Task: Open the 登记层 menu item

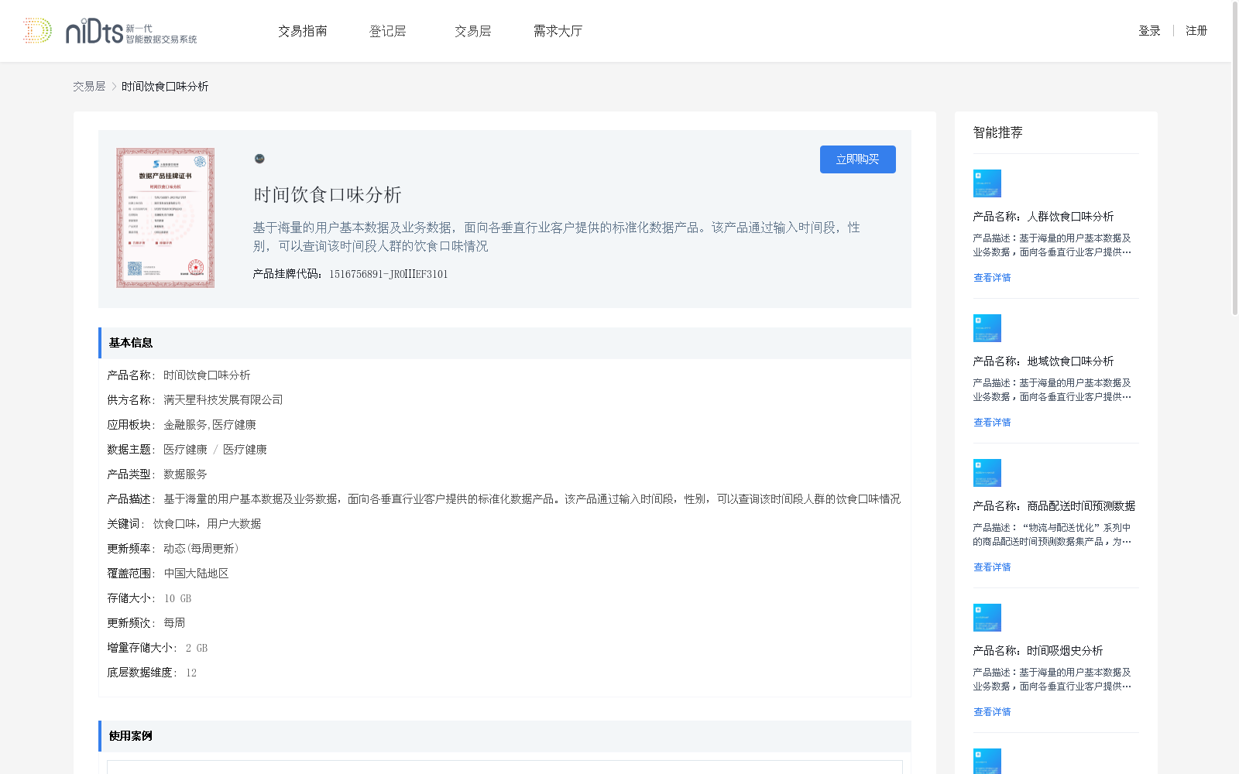Action: (387, 31)
